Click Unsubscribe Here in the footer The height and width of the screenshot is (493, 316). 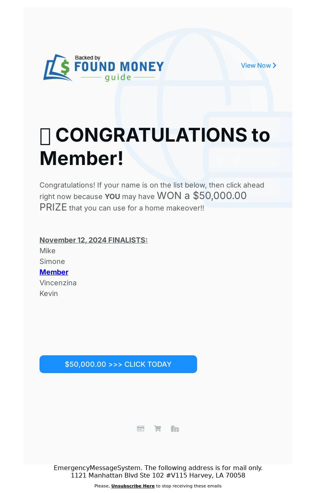pos(133,486)
